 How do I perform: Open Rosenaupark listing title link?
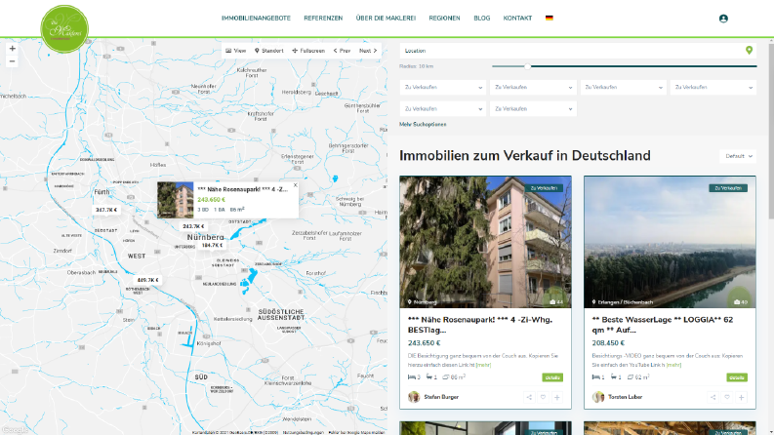(x=480, y=325)
